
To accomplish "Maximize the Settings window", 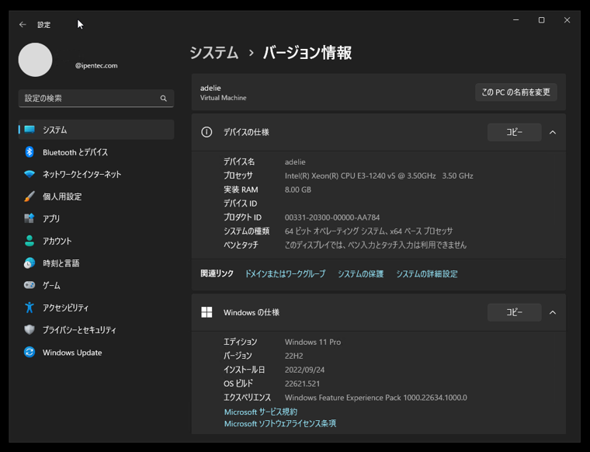I will [541, 20].
